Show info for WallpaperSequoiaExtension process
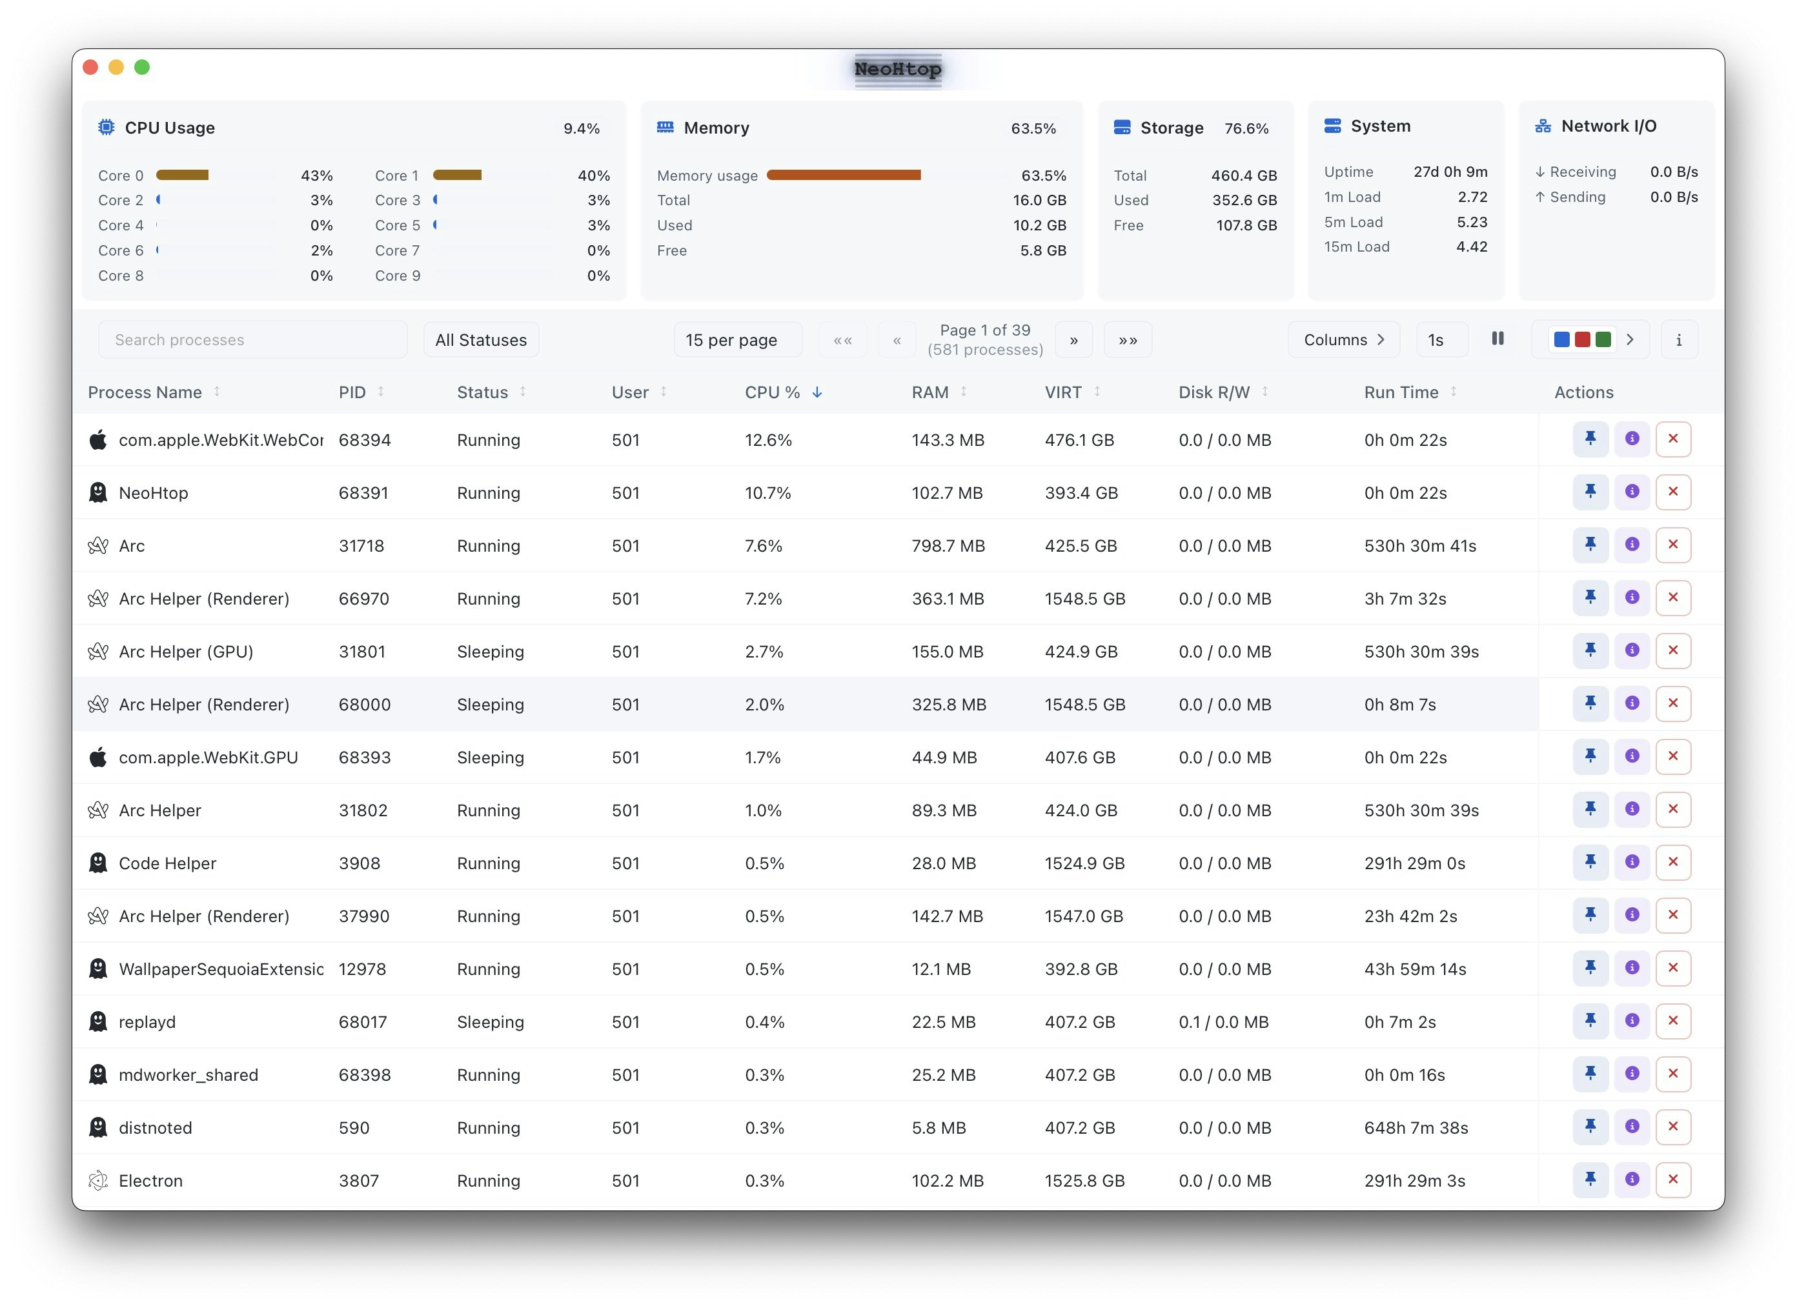 point(1631,968)
